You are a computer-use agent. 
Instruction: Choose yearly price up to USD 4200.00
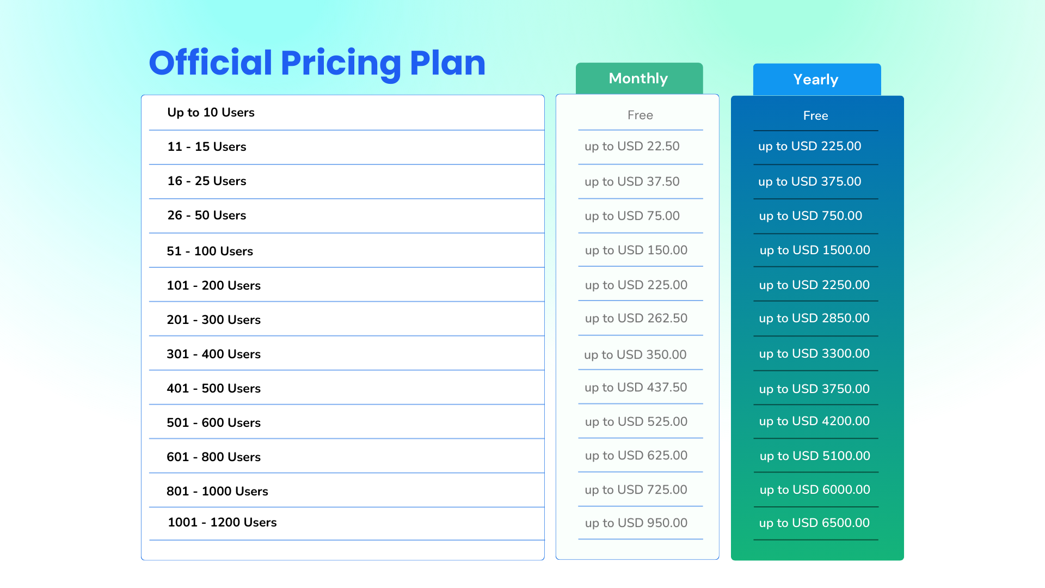coord(814,421)
